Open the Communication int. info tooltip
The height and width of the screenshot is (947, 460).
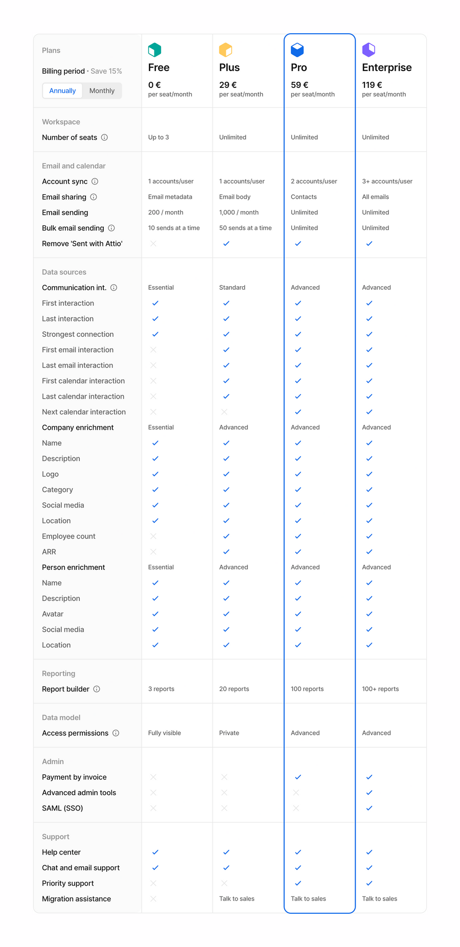click(114, 287)
